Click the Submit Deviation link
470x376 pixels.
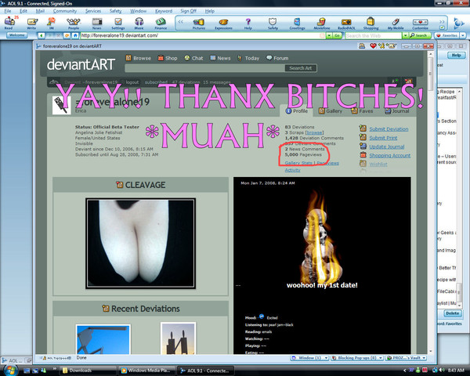tap(389, 129)
